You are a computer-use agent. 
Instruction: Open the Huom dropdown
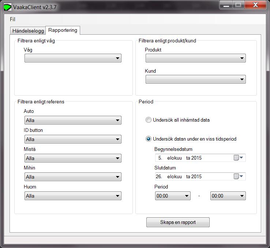73,196
